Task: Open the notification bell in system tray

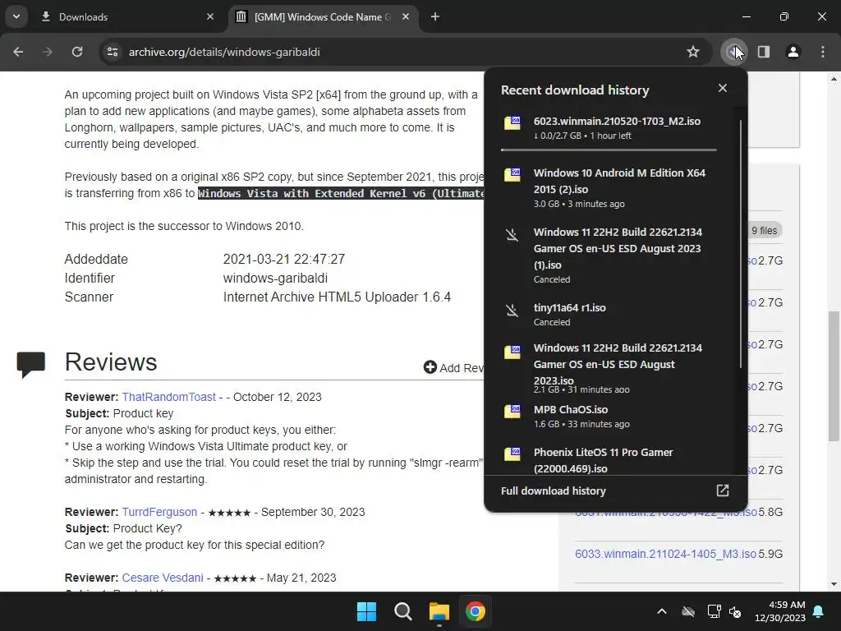Action: tap(819, 611)
